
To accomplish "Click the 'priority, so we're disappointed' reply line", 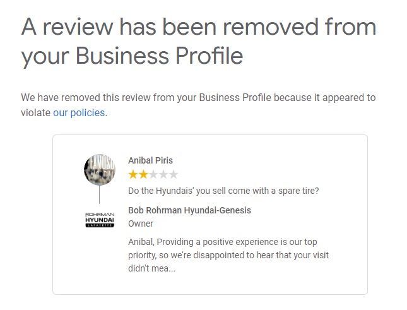I will click(x=228, y=255).
